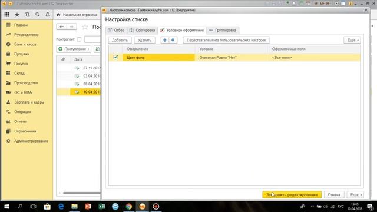Open Windows action center notifications
This screenshot has height=212, width=377.
(x=371, y=207)
